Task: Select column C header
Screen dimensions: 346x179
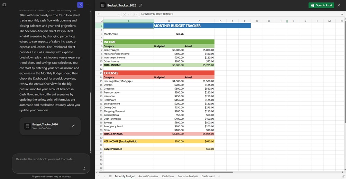Action: click(x=199, y=21)
